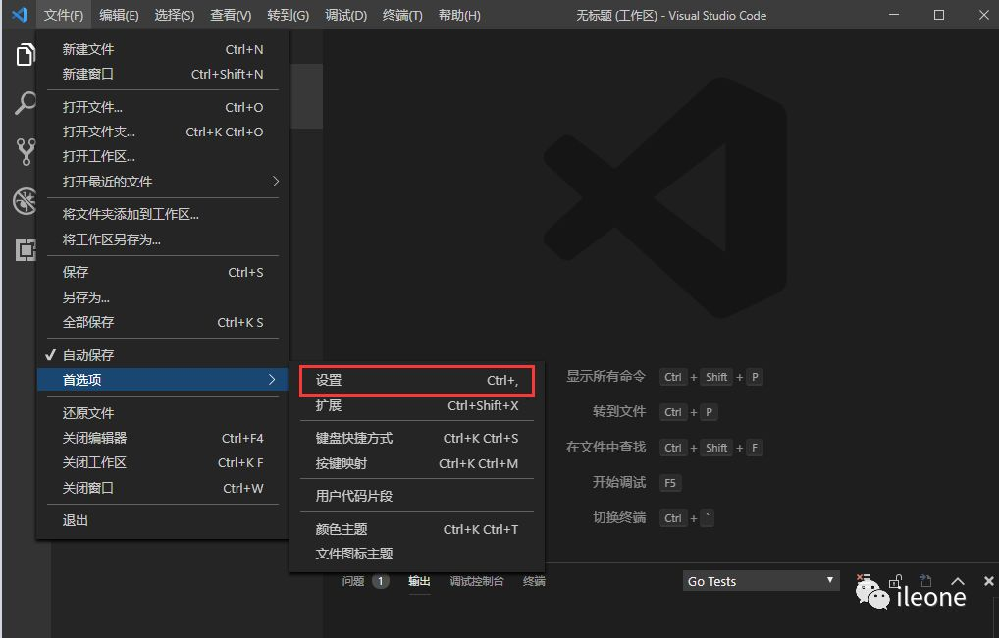Click 保存 in the File menu
This screenshot has height=638, width=999.
[163, 272]
